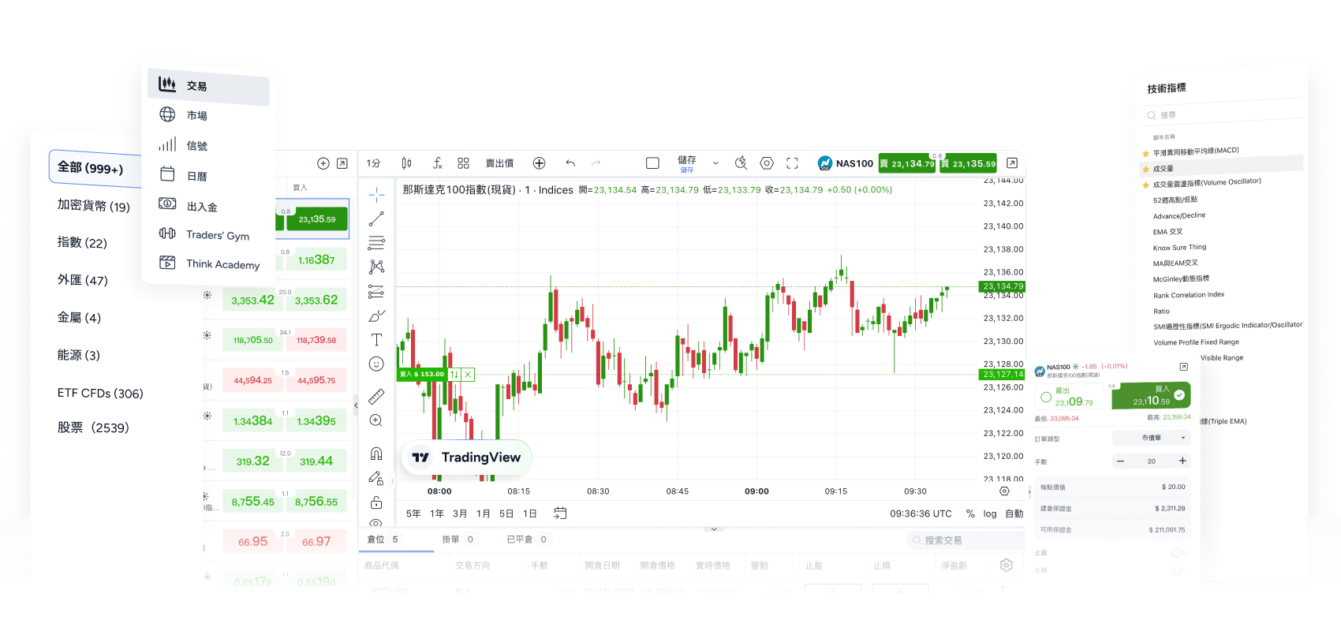This screenshot has width=1341, height=631.
Task: Expand the save layout chevron
Action: pos(715,163)
